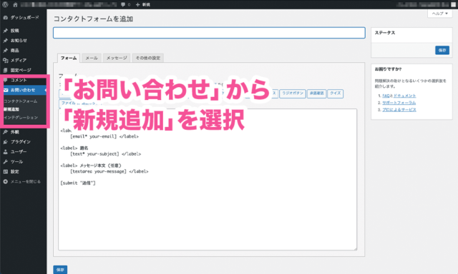This screenshot has height=274, width=458.
Task: Open the コンタクトフォーム submenu entry
Action: point(21,101)
